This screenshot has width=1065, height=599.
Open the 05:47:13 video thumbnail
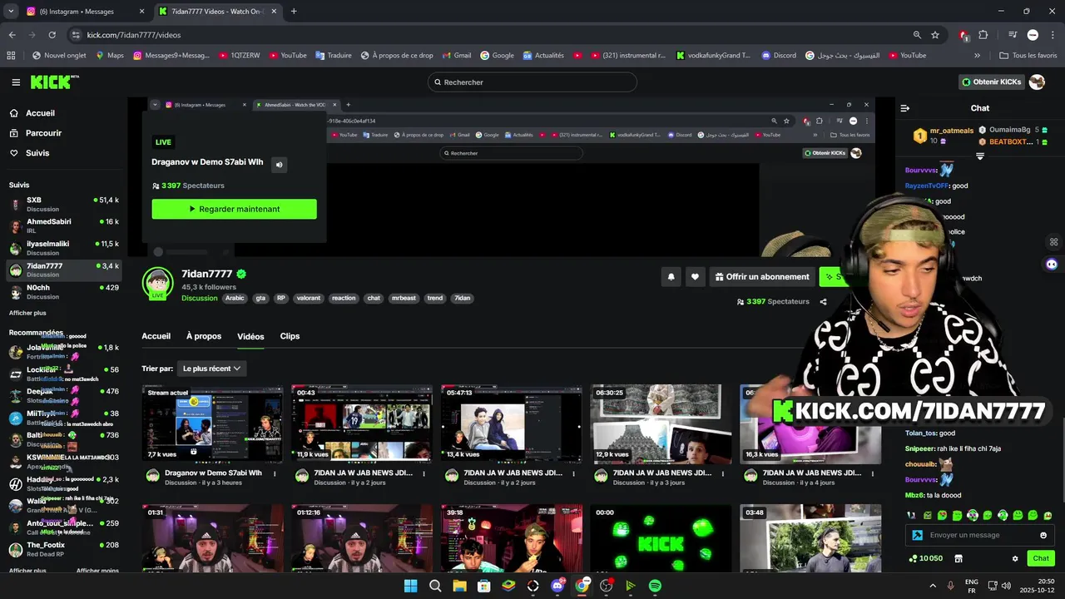click(512, 424)
